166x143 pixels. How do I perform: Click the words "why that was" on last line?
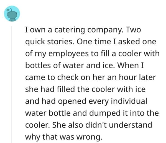pos(50,137)
